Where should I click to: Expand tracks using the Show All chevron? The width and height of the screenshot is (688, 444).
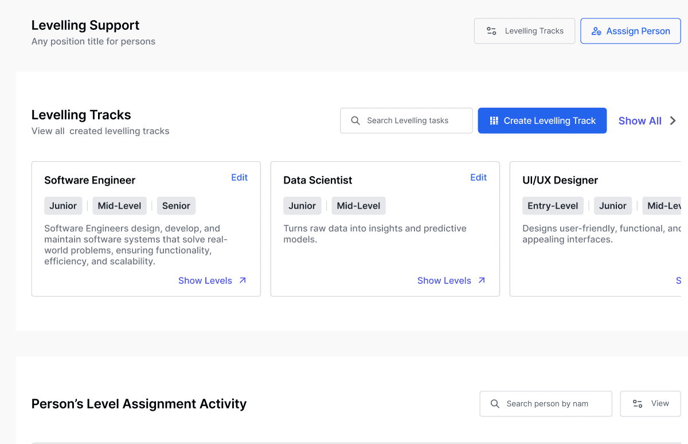(673, 120)
